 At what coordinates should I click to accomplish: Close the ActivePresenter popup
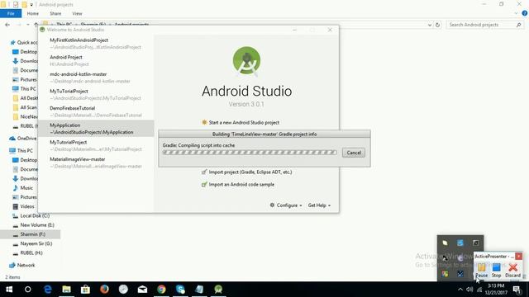tap(519, 257)
